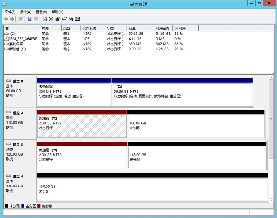This screenshot has width=277, height=218.
Task: Click the Back arrow toolbar icon
Action: point(6,19)
